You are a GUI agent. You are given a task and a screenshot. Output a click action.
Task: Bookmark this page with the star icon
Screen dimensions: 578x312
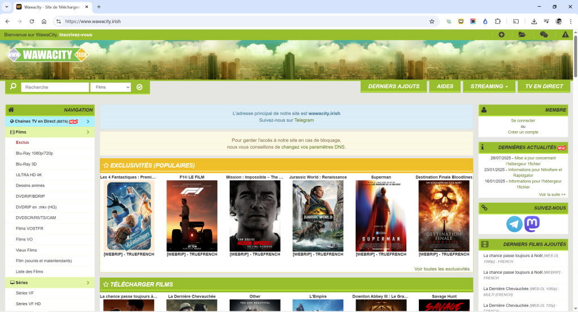pos(432,21)
